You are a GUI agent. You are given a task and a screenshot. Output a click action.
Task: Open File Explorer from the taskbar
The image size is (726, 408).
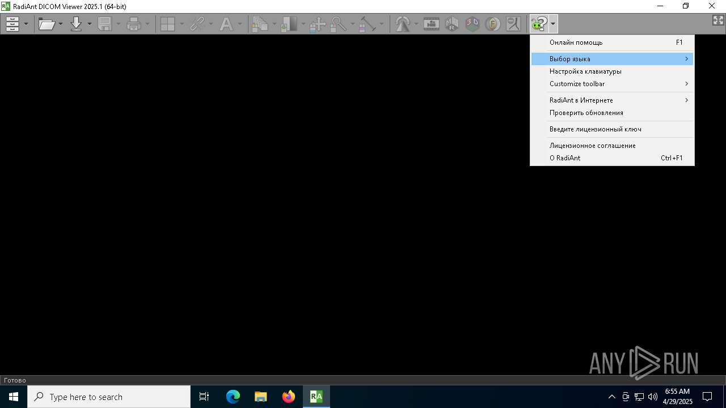tap(260, 397)
